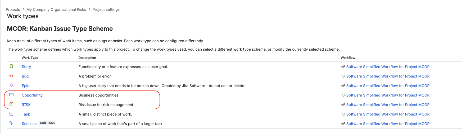Open the Story work type link
462x134 pixels.
click(26, 67)
